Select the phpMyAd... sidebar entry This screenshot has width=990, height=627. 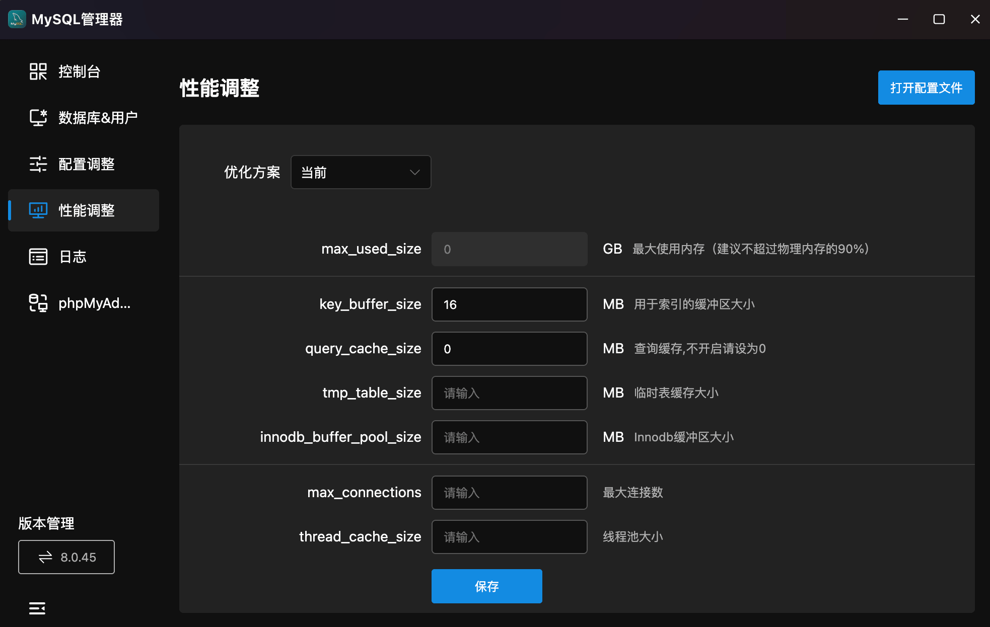coord(84,303)
